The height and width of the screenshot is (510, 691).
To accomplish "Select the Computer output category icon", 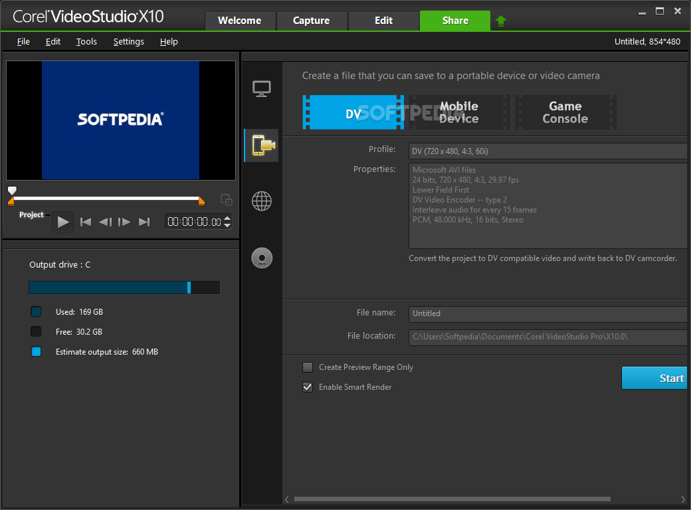I will tap(262, 88).
